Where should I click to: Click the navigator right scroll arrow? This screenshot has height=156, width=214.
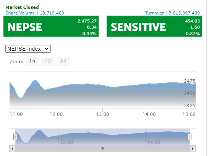(193, 148)
